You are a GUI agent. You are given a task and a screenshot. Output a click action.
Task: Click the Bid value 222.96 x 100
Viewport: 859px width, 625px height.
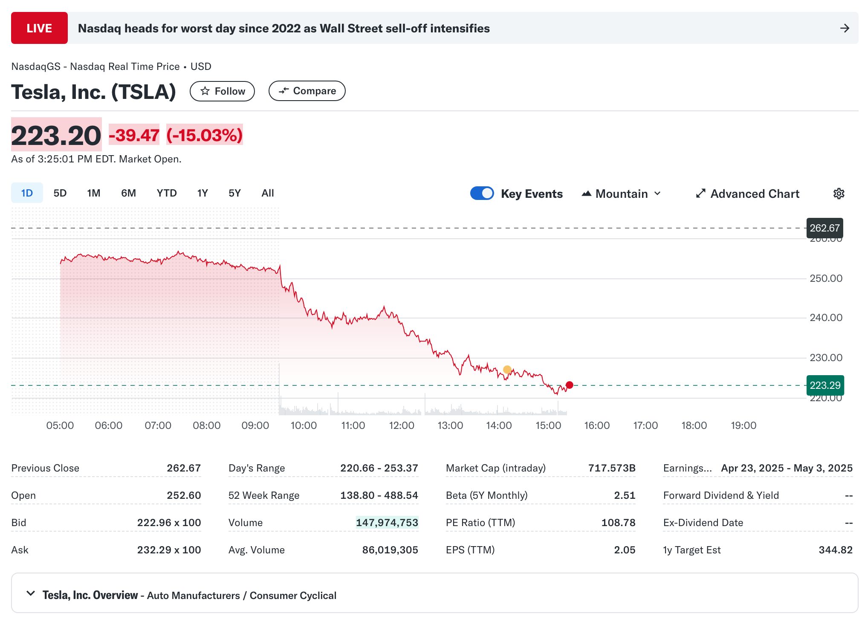point(169,523)
